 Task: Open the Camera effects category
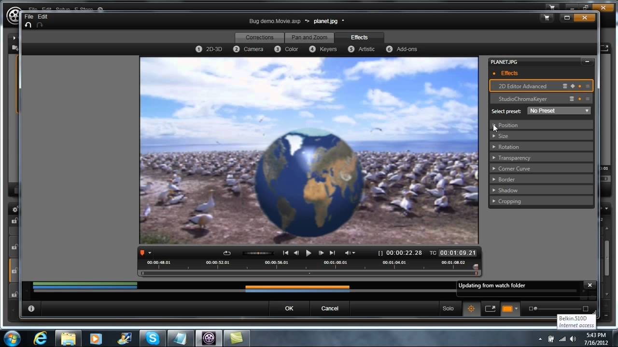248,49
